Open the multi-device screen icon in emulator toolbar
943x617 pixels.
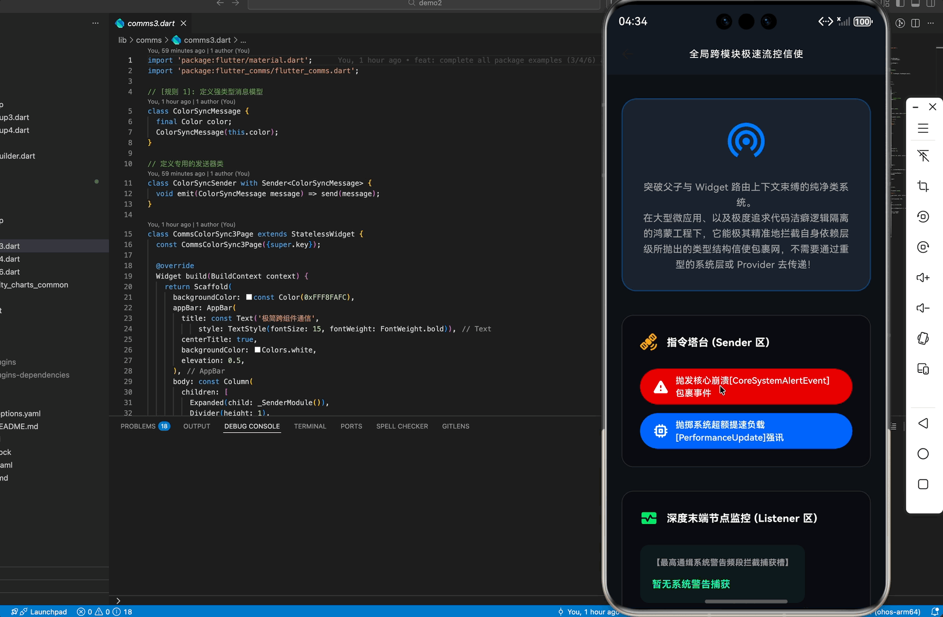click(x=923, y=369)
